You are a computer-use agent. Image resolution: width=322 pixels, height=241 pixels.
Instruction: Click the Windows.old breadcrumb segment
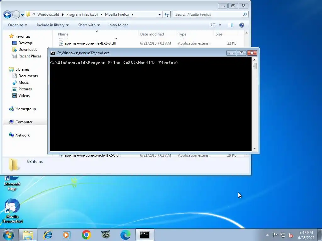(x=48, y=14)
